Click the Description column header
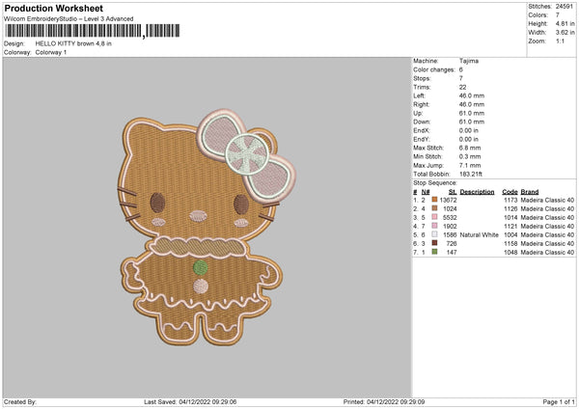This screenshot has height=409, width=579. pos(477,191)
